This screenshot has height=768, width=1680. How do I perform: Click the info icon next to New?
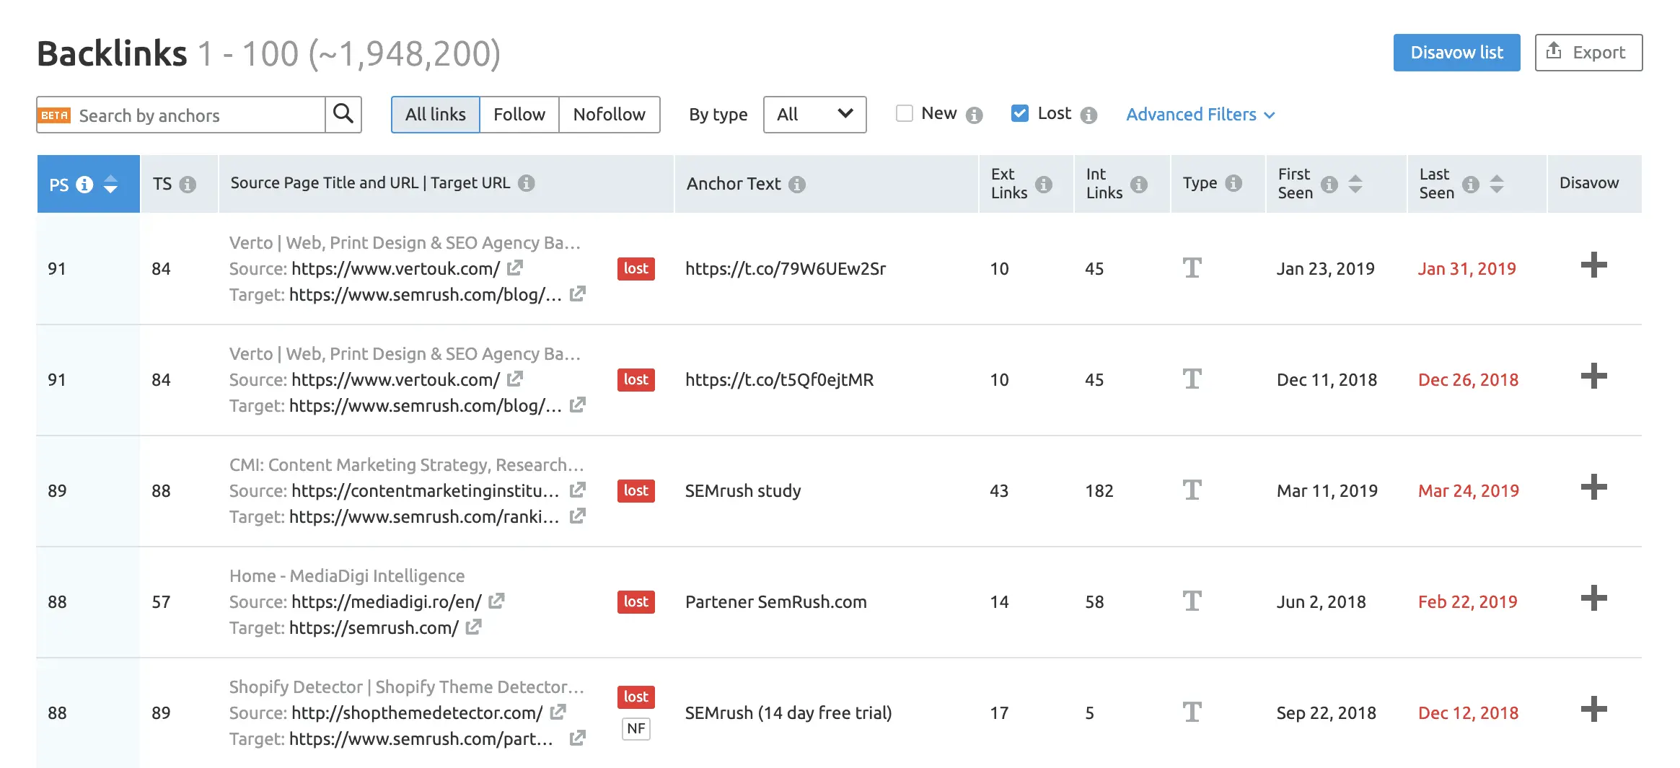pos(975,115)
